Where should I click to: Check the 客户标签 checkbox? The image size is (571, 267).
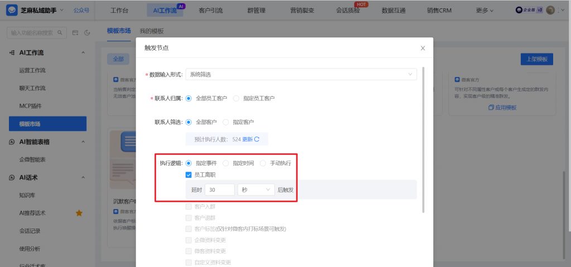[x=188, y=229]
